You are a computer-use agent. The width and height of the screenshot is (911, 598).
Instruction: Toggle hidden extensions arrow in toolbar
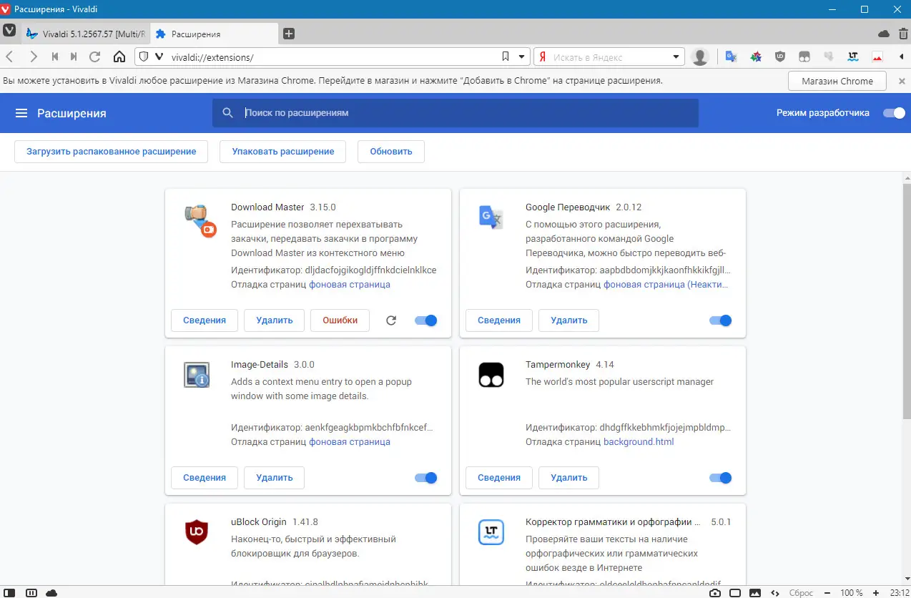(902, 57)
